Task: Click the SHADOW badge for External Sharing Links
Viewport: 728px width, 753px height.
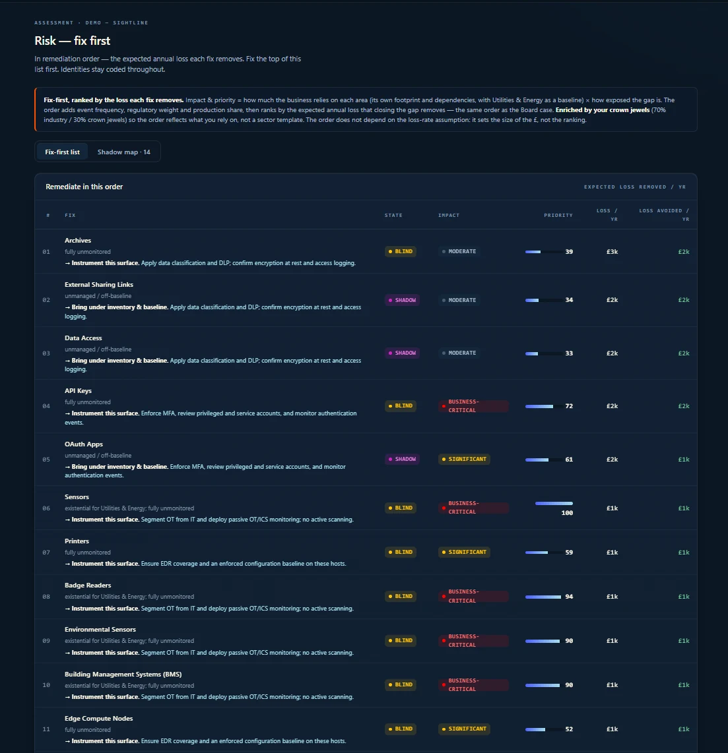Action: coord(402,300)
